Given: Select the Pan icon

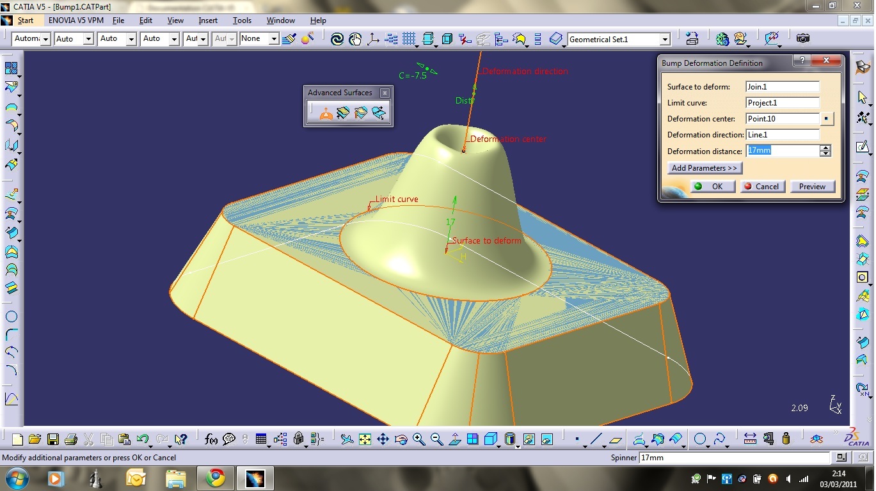Looking at the screenshot, I should click(x=383, y=439).
